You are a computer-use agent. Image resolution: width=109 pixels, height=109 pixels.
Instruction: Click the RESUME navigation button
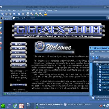click(19, 65)
